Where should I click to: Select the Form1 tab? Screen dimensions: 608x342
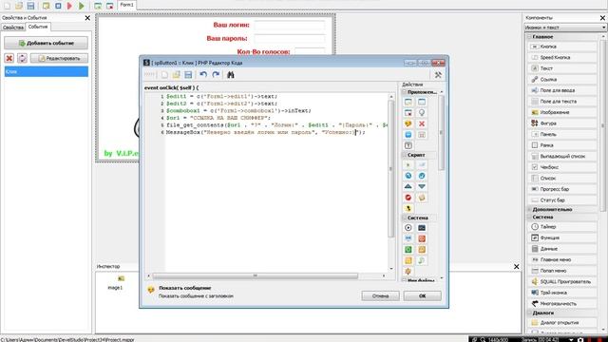[126, 5]
